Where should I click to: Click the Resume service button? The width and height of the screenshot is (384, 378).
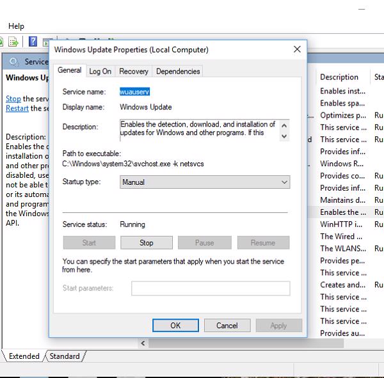click(263, 242)
